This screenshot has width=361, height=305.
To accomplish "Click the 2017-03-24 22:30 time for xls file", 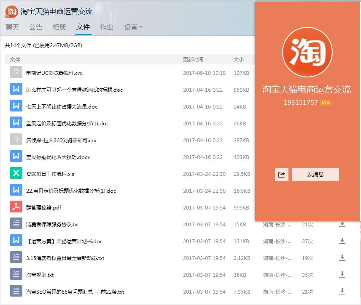I will point(204,174).
